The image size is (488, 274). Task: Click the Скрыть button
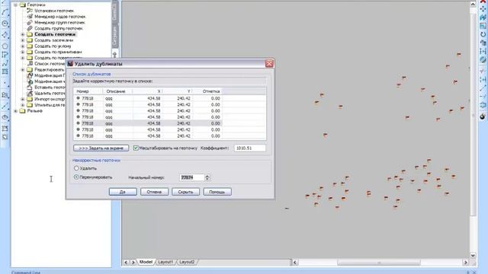186,192
